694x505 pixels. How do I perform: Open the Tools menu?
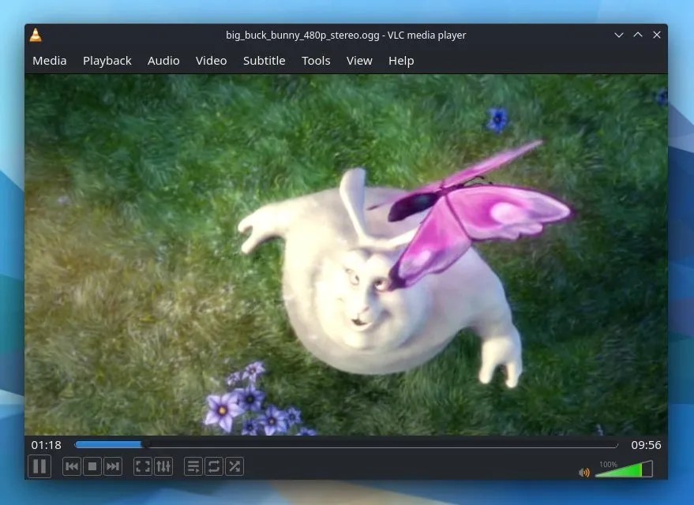coord(316,61)
